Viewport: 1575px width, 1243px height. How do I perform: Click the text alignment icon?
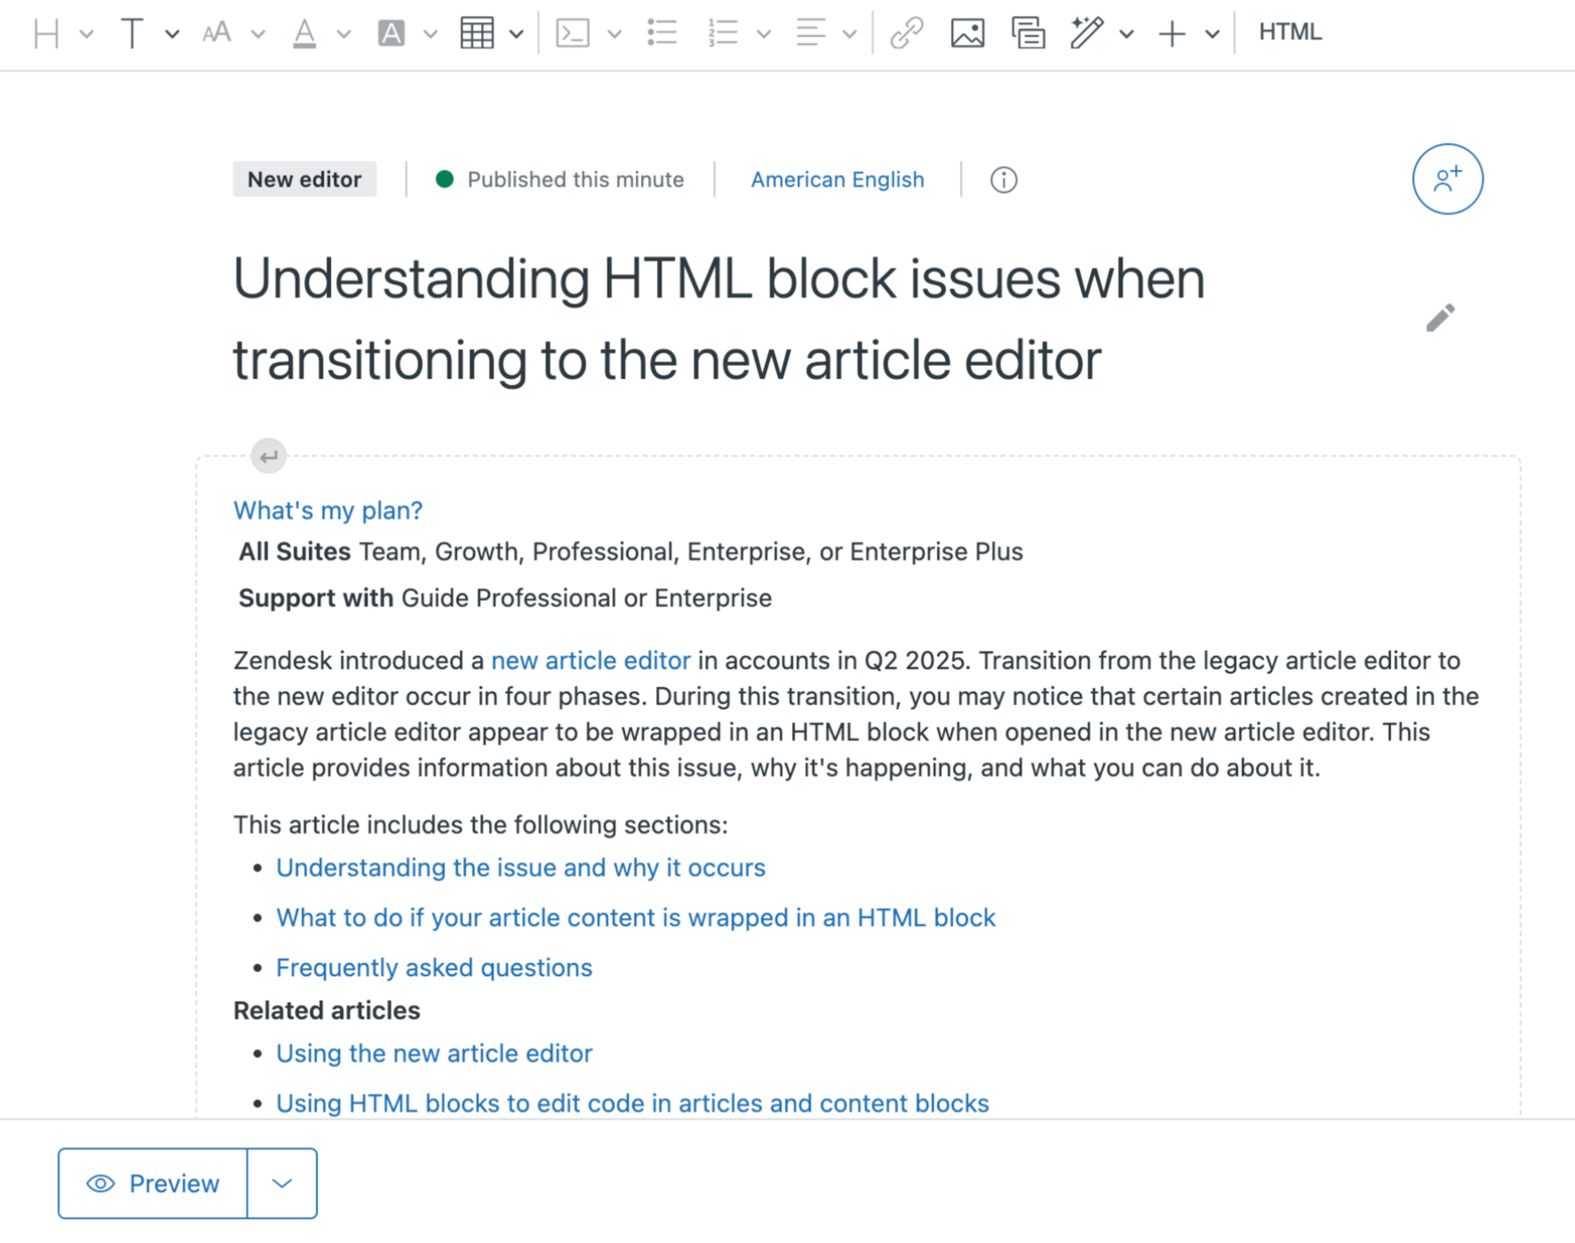coord(810,33)
